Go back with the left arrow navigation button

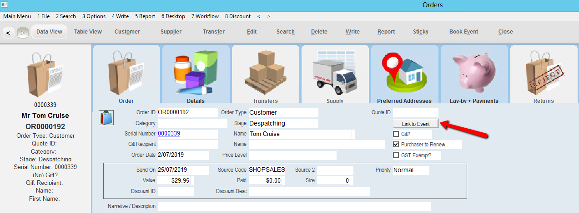9,33
